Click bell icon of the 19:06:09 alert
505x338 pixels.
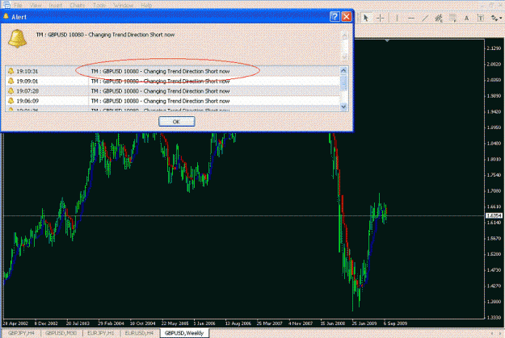pos(11,101)
